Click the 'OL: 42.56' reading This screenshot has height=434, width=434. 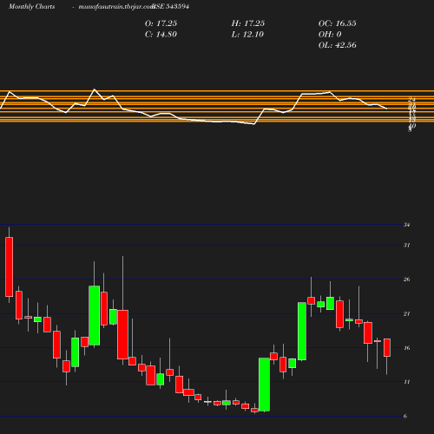[x=338, y=45]
